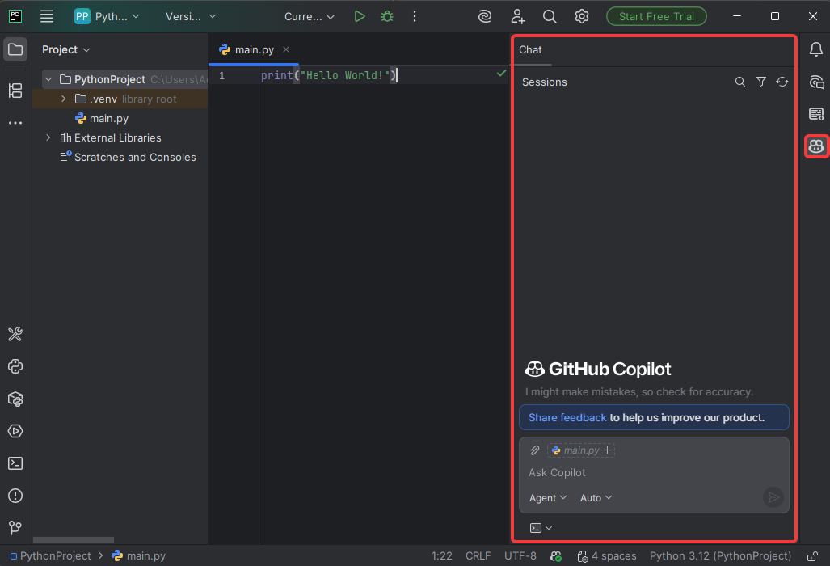Expand External Libraries node

48,137
